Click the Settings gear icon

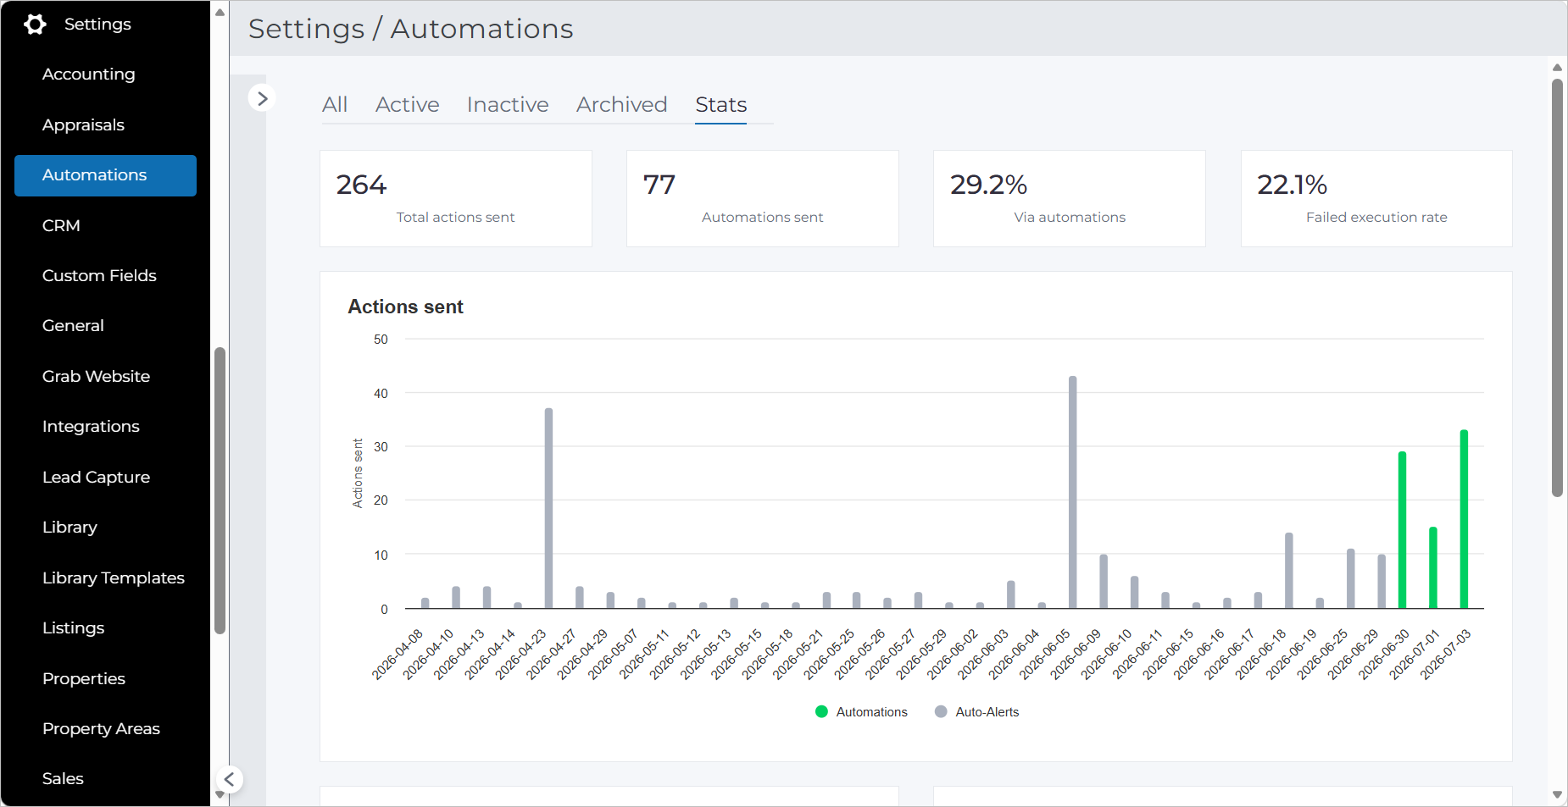pyautogui.click(x=35, y=25)
